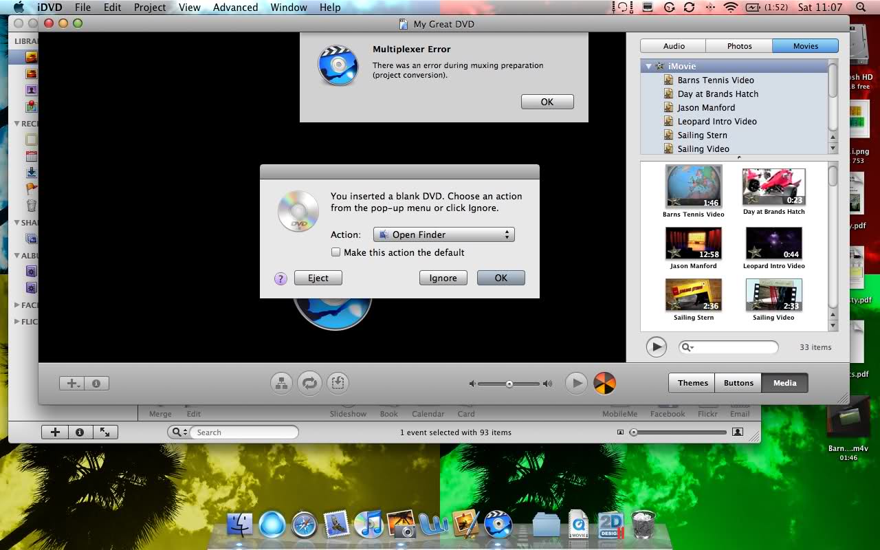Click the add (+) menu button in iDVD

71,384
